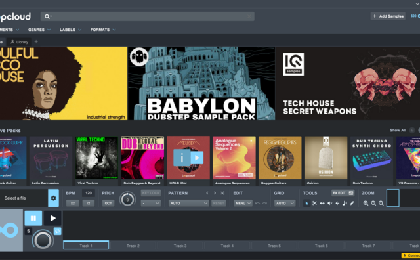The width and height of the screenshot is (420, 260).
Task: Open Tech House Secret Weapons banner
Action: coord(348,83)
